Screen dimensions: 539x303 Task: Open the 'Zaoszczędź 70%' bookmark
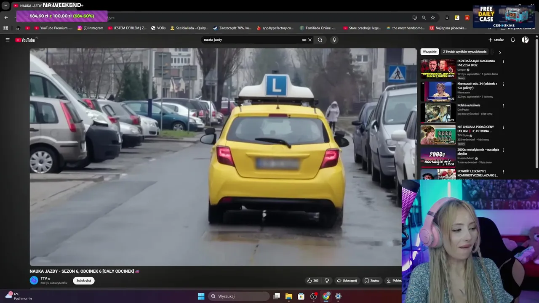click(232, 28)
